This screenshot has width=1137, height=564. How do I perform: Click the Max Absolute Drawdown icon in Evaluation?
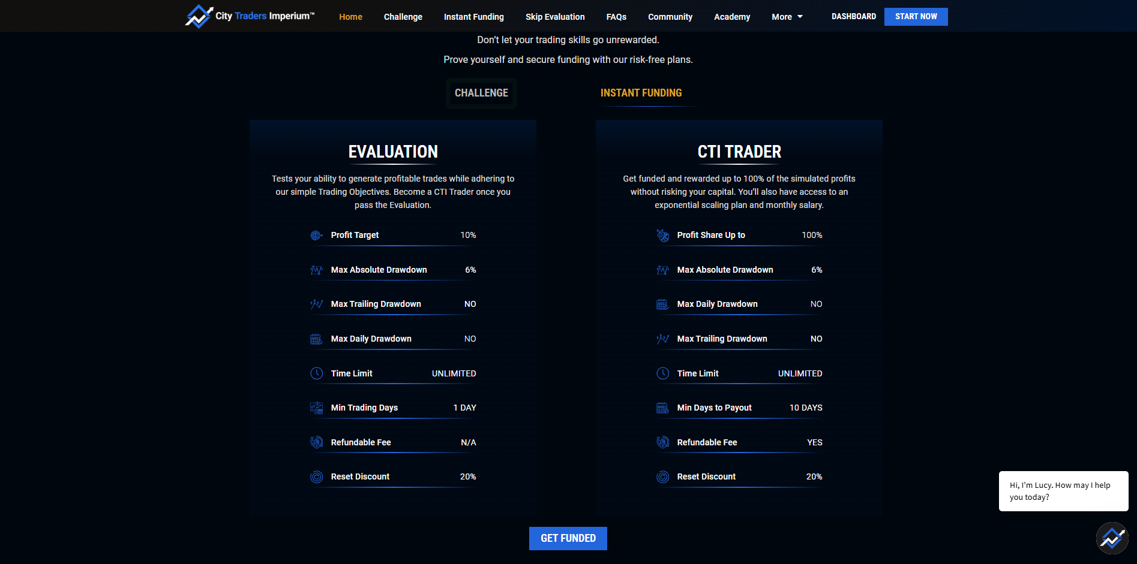(316, 270)
